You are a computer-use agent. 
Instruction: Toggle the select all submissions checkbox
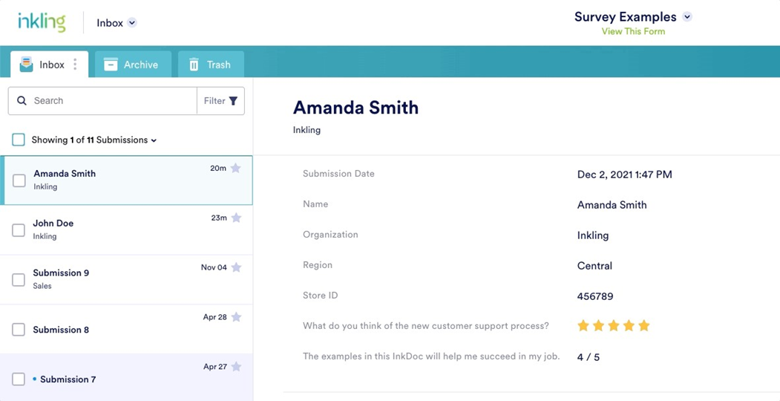(x=19, y=140)
